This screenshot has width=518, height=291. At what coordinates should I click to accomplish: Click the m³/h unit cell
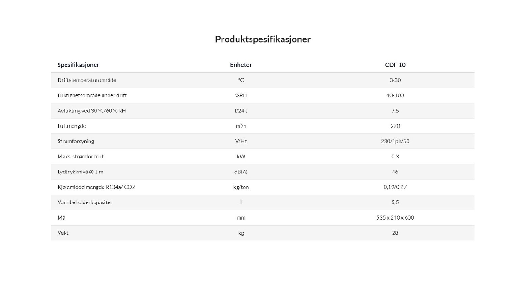click(x=241, y=126)
